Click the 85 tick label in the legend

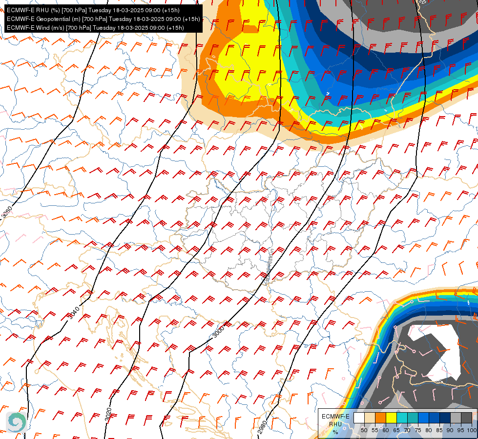tap(439, 430)
